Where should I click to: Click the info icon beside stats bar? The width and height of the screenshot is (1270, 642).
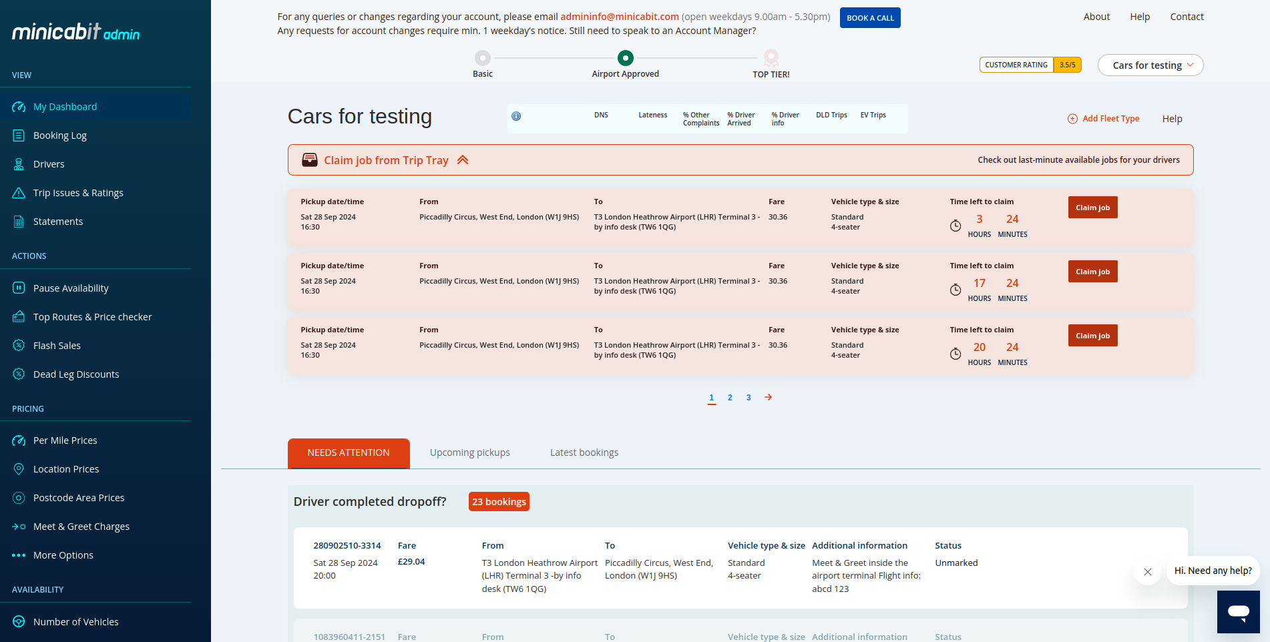pos(516,116)
